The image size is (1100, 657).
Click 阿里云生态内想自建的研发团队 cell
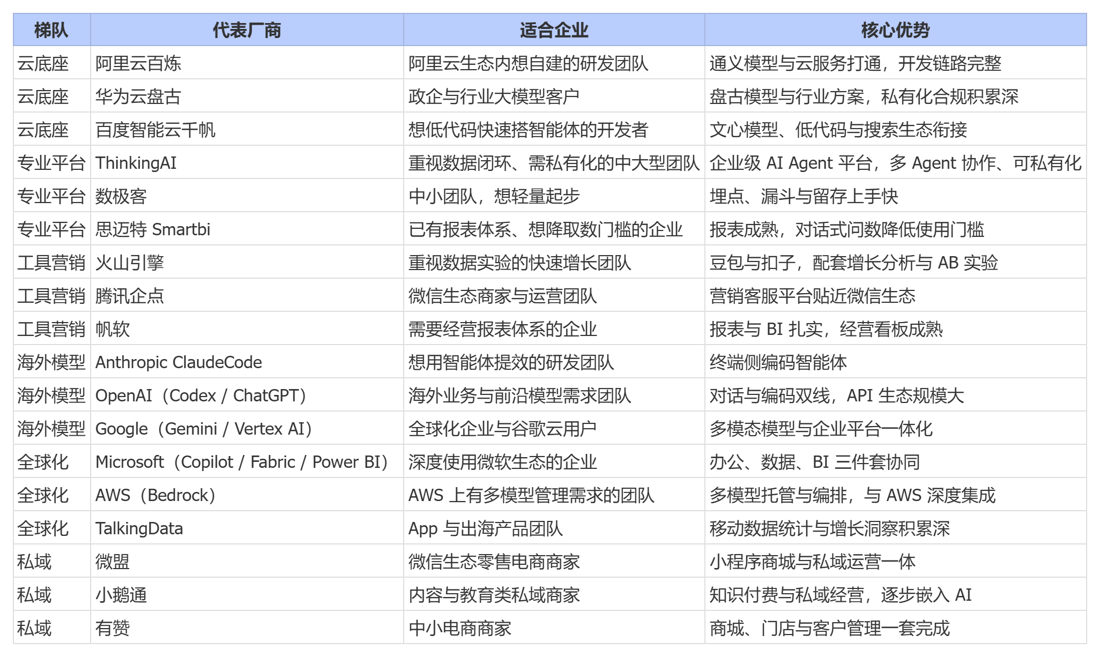pos(554,63)
